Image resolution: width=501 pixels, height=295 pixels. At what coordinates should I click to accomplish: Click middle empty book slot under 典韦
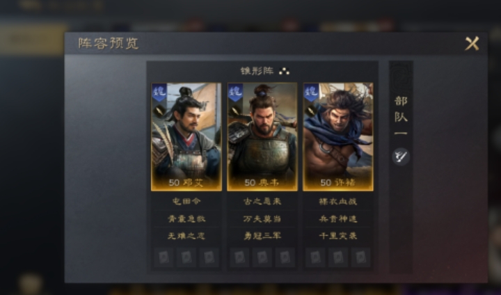262,257
